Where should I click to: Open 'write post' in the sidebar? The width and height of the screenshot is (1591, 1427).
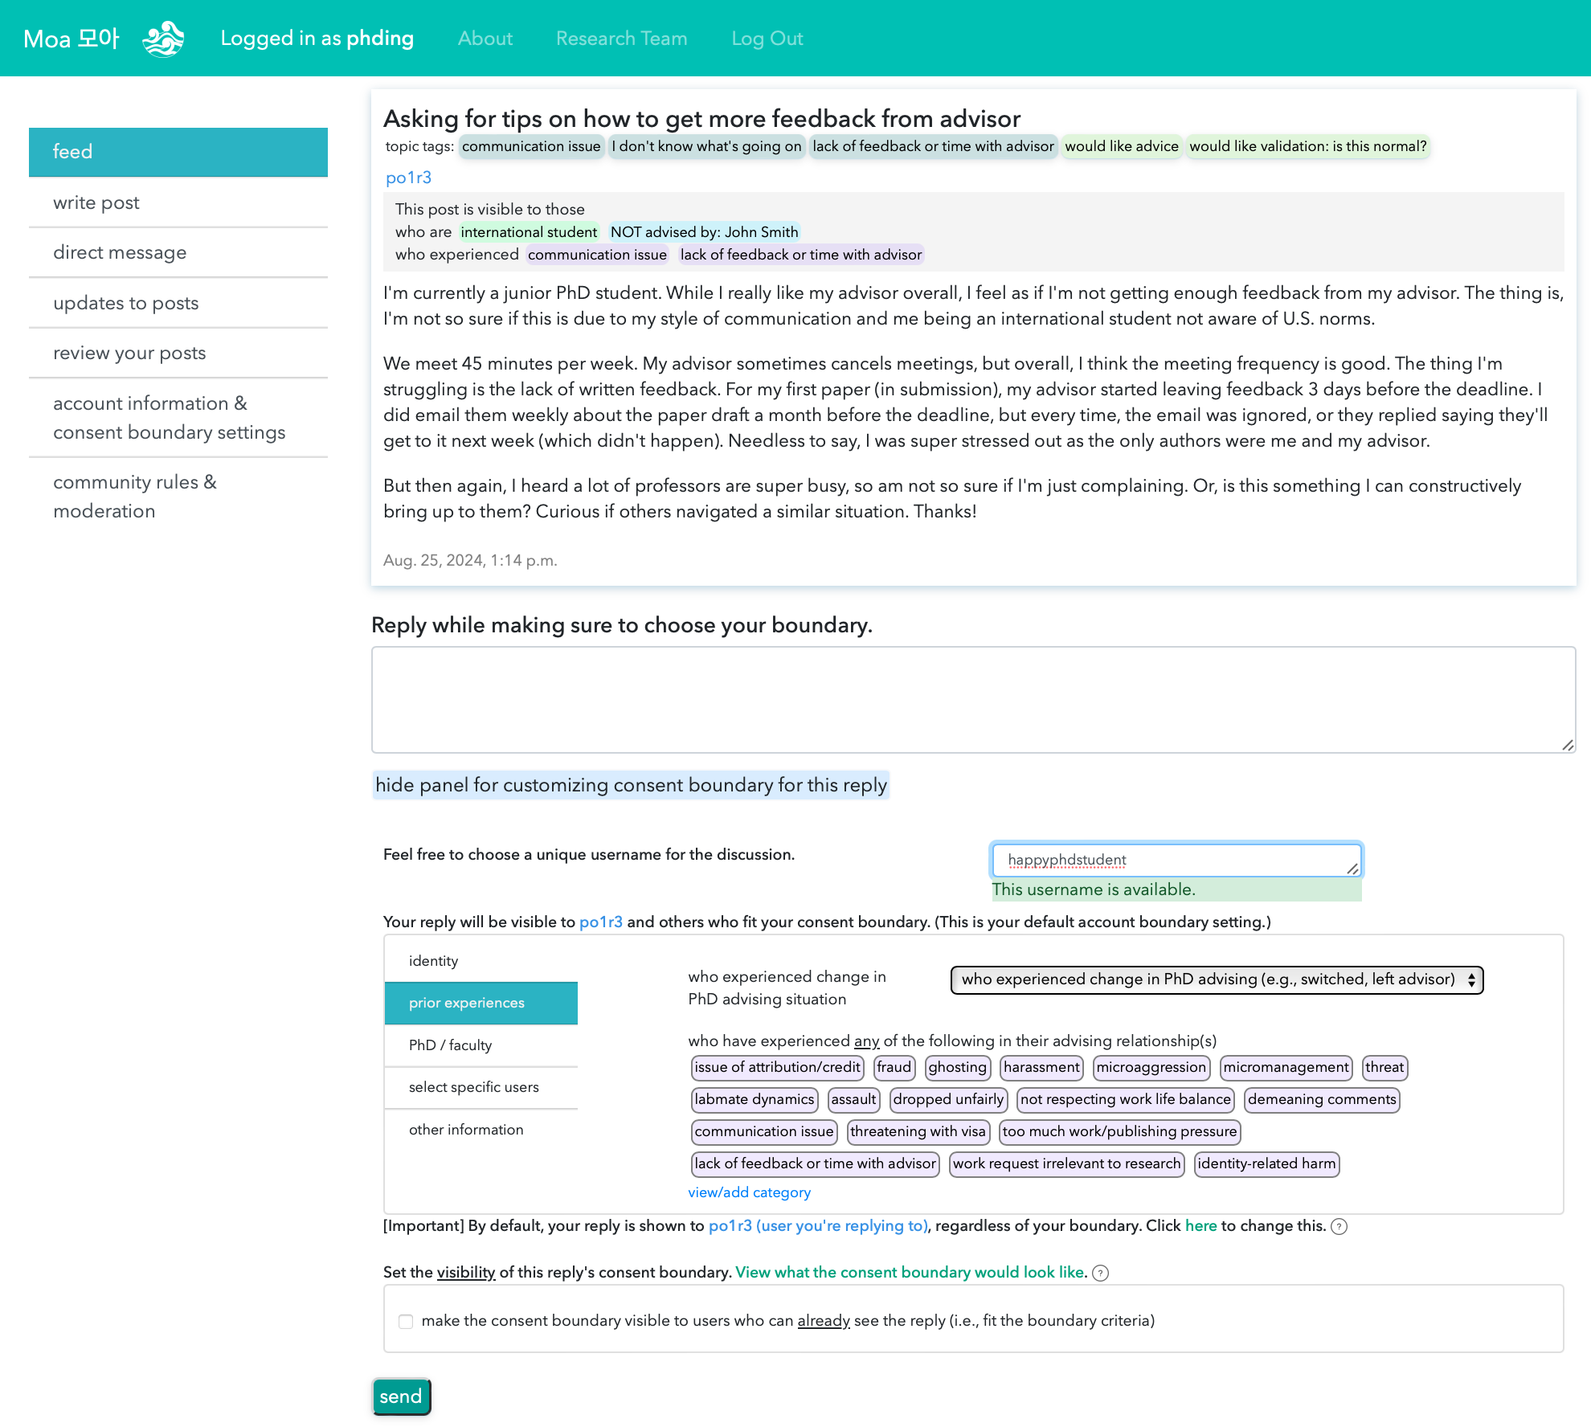[178, 202]
